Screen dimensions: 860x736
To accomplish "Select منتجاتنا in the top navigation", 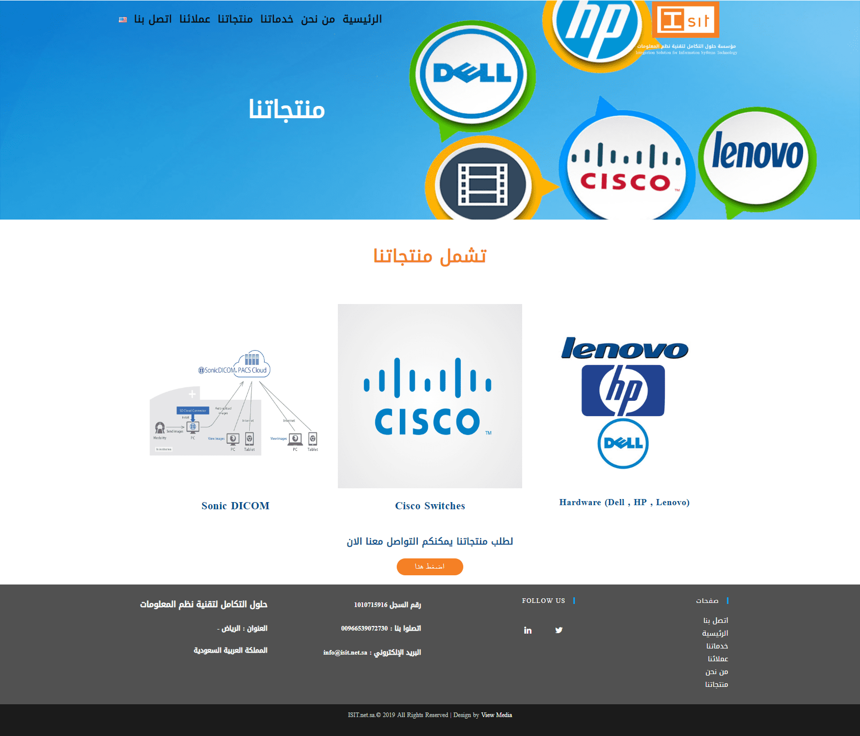I will [x=235, y=19].
